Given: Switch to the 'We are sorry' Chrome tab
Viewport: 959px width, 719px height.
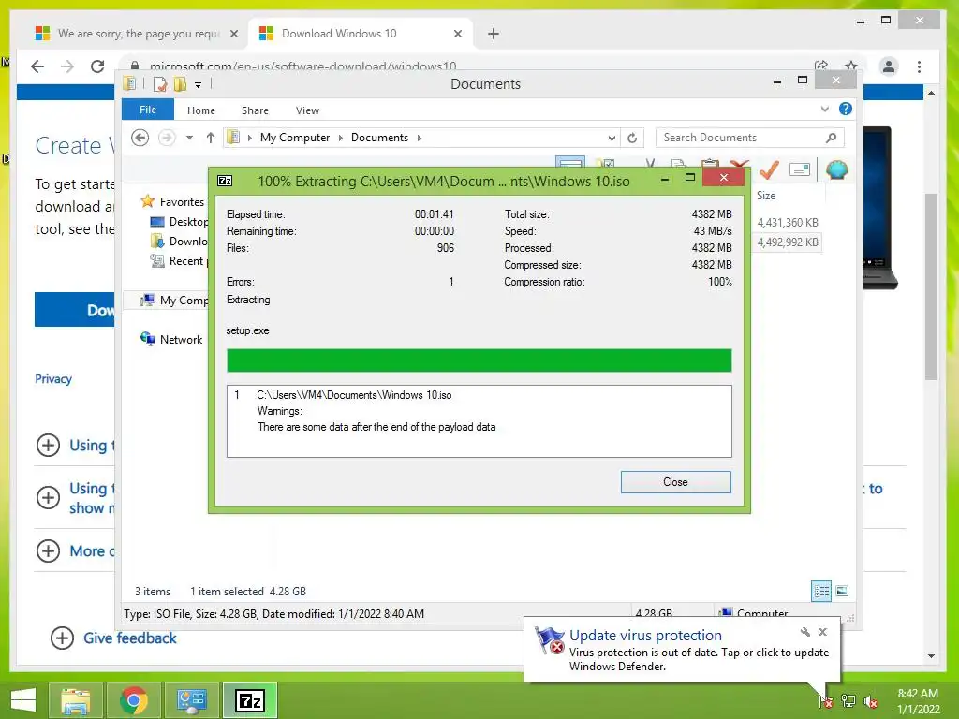Looking at the screenshot, I should [140, 34].
